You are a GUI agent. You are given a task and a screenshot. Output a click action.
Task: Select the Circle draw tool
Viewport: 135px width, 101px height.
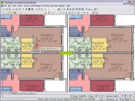tap(78, 13)
